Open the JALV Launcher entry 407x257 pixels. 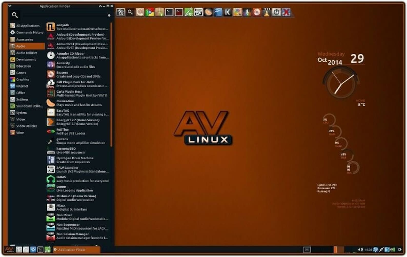tap(78, 169)
